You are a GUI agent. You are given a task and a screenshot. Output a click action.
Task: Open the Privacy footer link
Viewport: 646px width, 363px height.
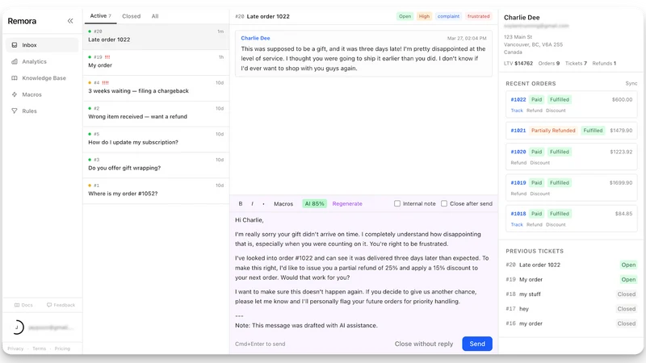point(15,348)
